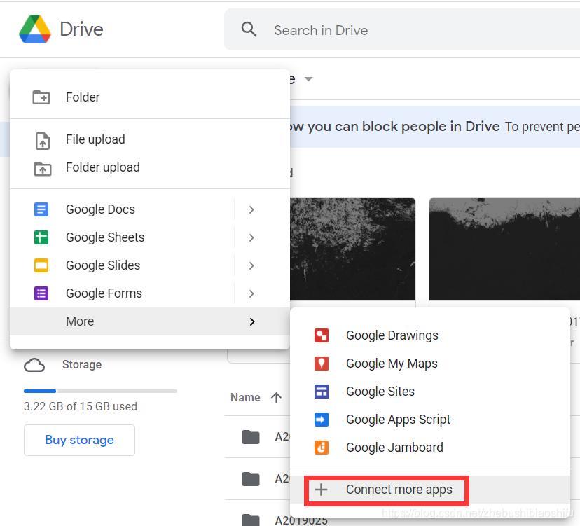The image size is (580, 526).
Task: Click the Google Jamboard icon
Action: tap(322, 448)
